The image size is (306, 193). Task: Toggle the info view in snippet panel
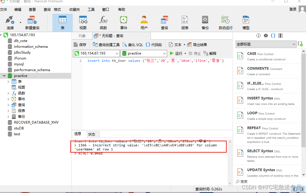(259, 35)
